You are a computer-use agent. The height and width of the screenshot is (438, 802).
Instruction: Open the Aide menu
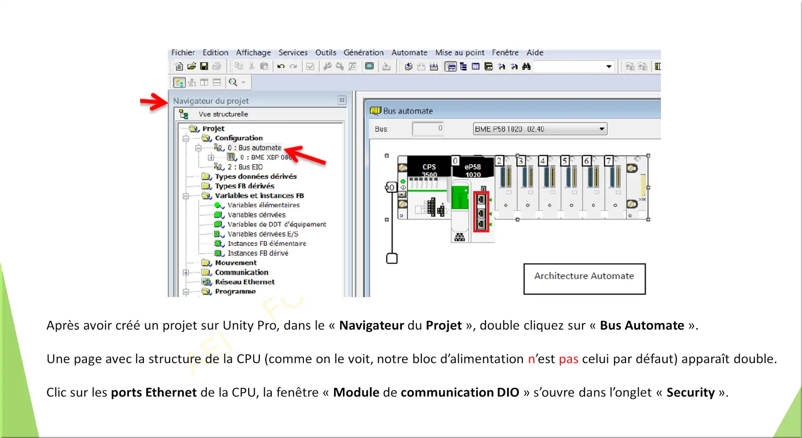tap(535, 53)
